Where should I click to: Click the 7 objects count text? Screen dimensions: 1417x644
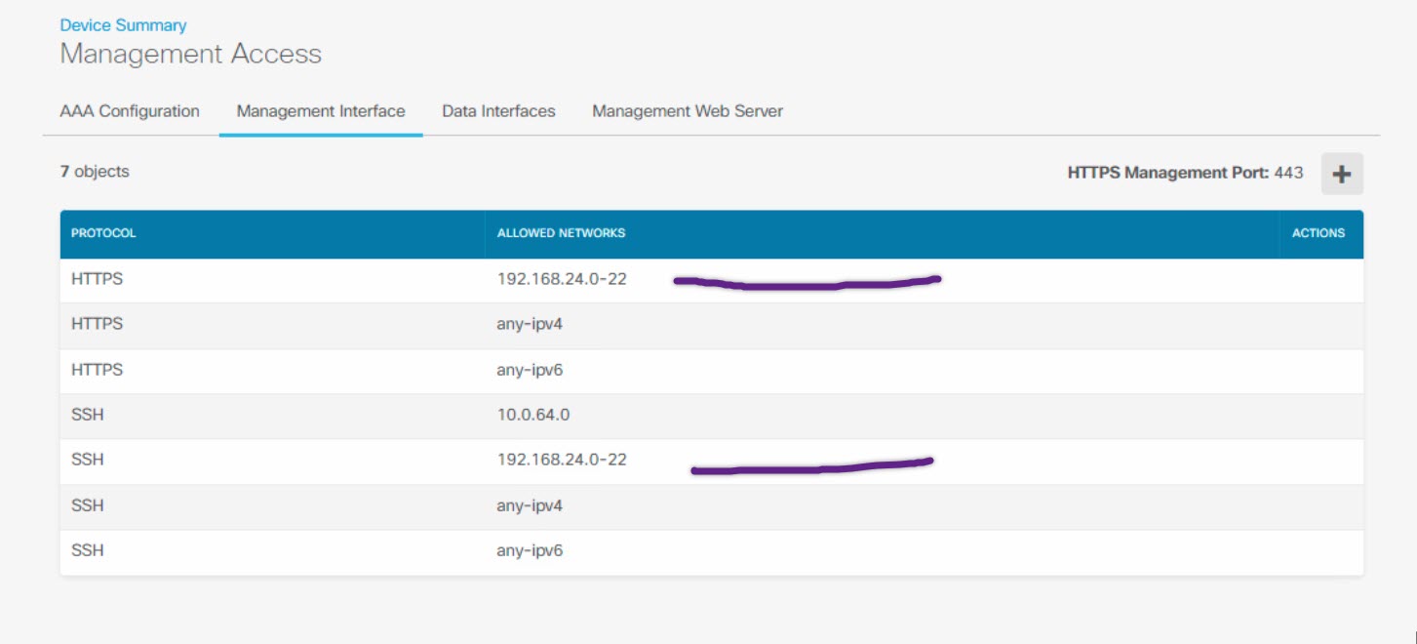click(95, 172)
